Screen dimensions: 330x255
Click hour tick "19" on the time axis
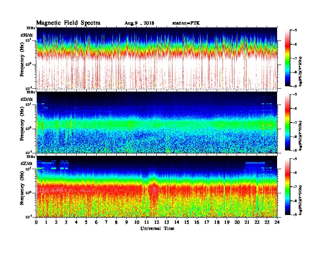pyautogui.click(x=227, y=222)
